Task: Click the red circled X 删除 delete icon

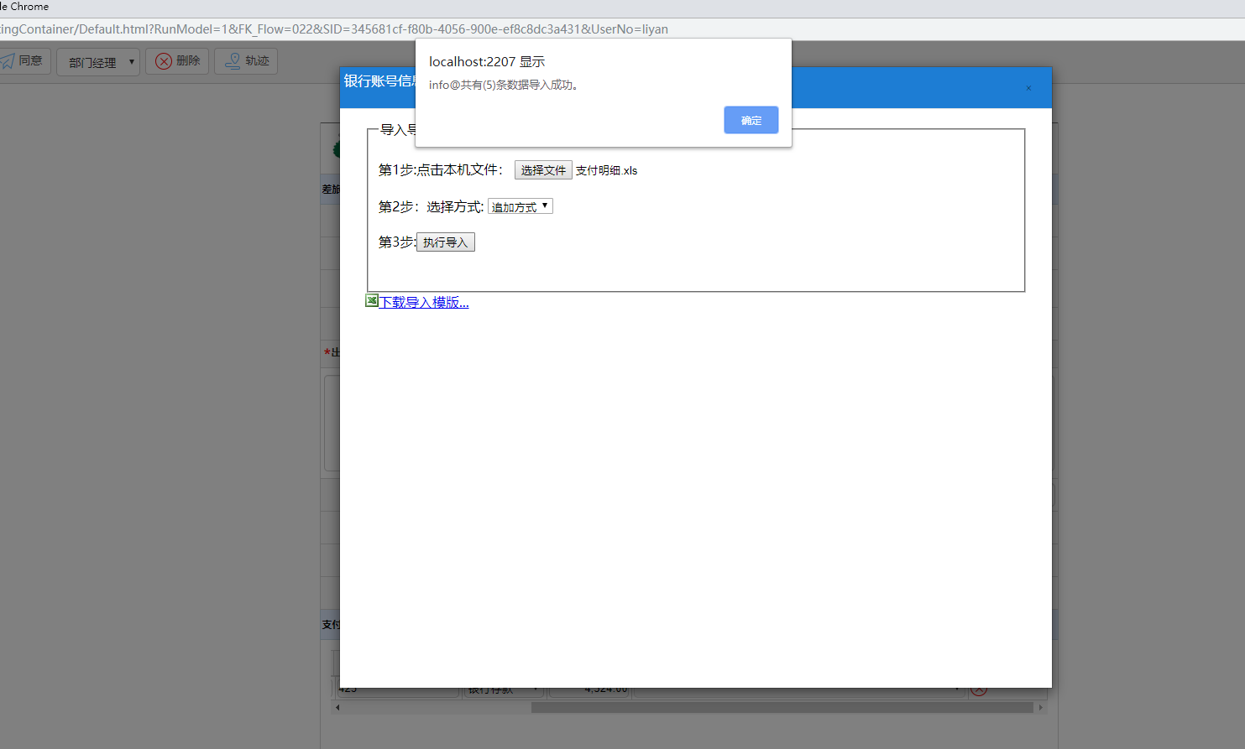Action: [163, 60]
